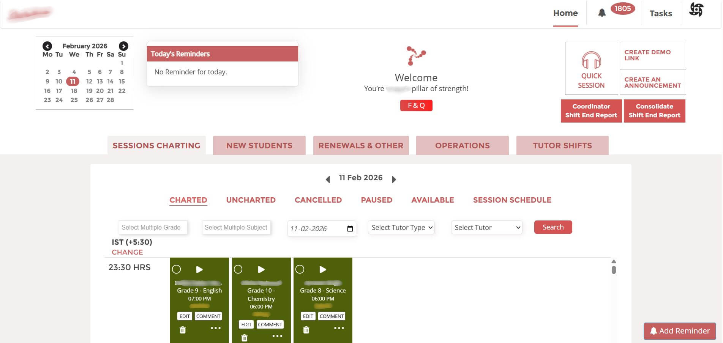The width and height of the screenshot is (723, 343).
Task: Go to next month in calendar
Action: 123,46
